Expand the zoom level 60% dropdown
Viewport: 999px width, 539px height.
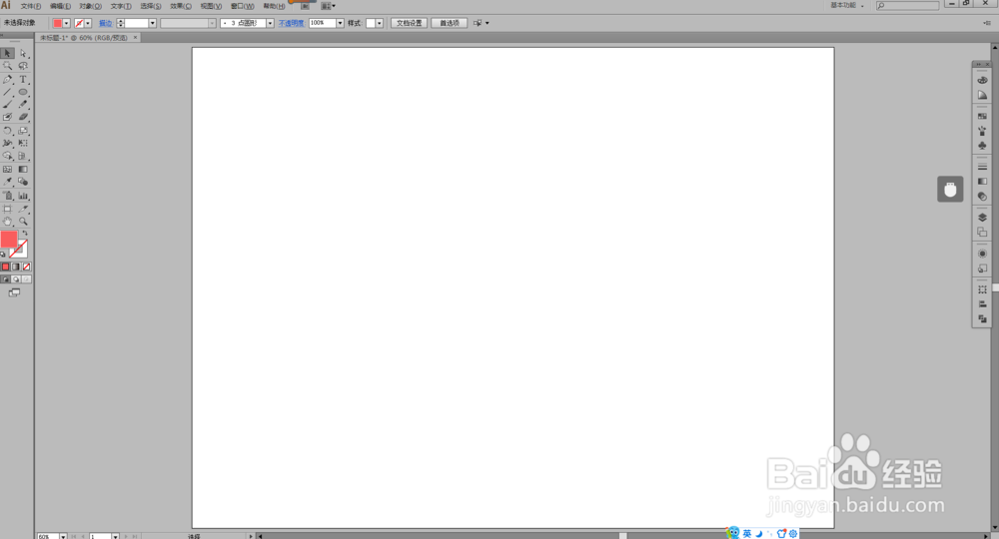[63, 536]
